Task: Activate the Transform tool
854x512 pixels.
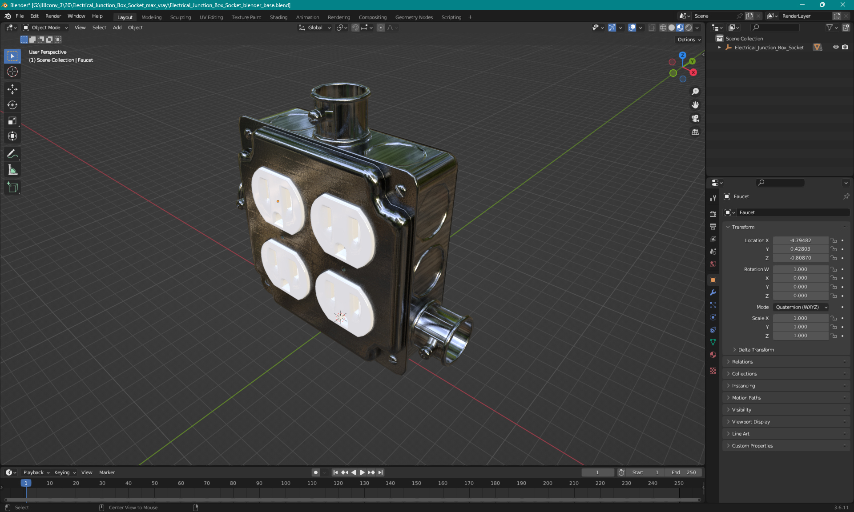Action: (x=12, y=136)
